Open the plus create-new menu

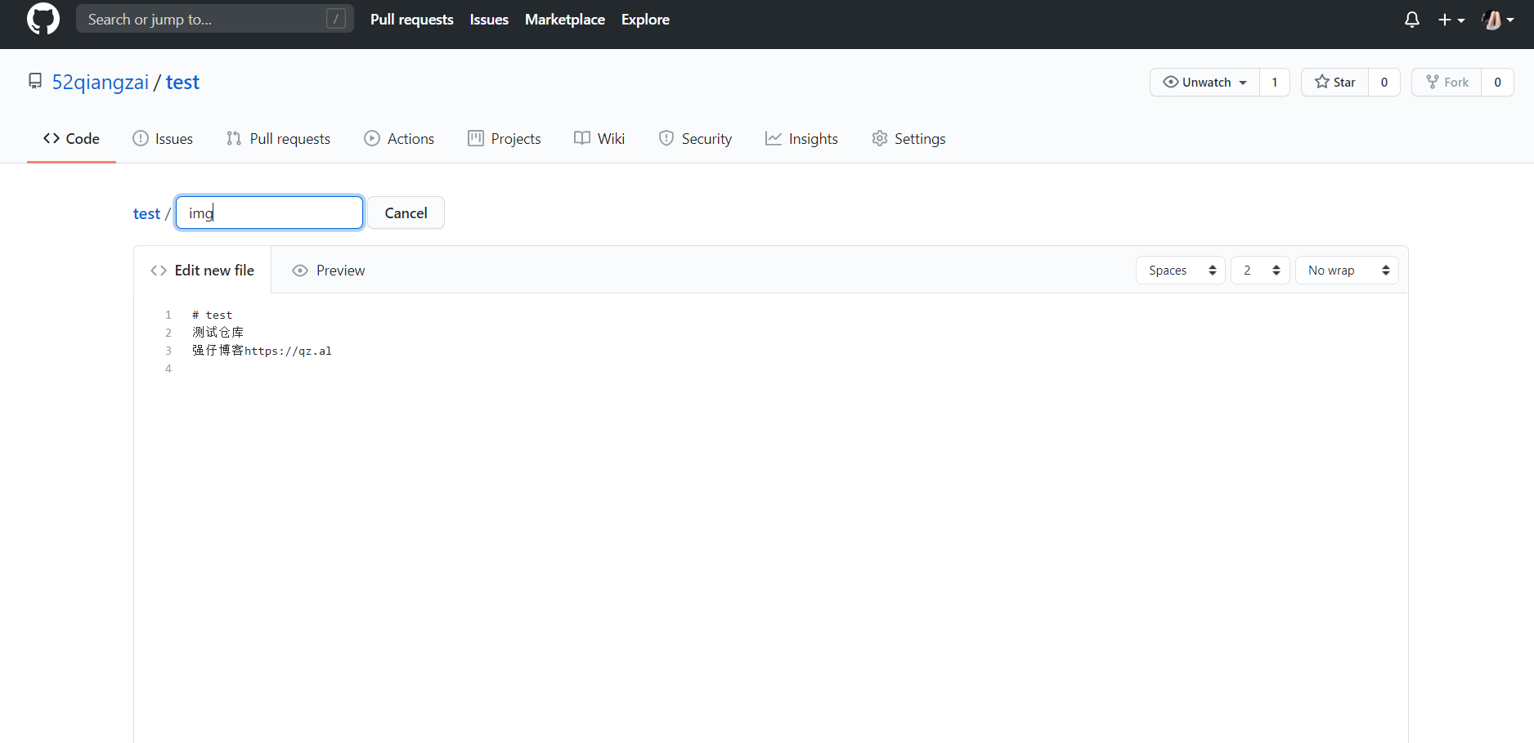(1451, 20)
